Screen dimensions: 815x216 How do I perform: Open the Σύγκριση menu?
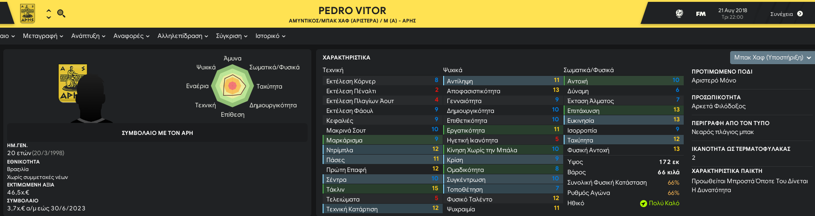coord(232,36)
